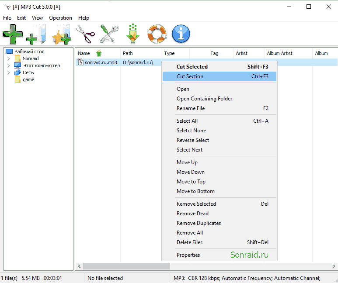Choose Remove All menu entry
The height and width of the screenshot is (283, 338).
(x=220, y=233)
